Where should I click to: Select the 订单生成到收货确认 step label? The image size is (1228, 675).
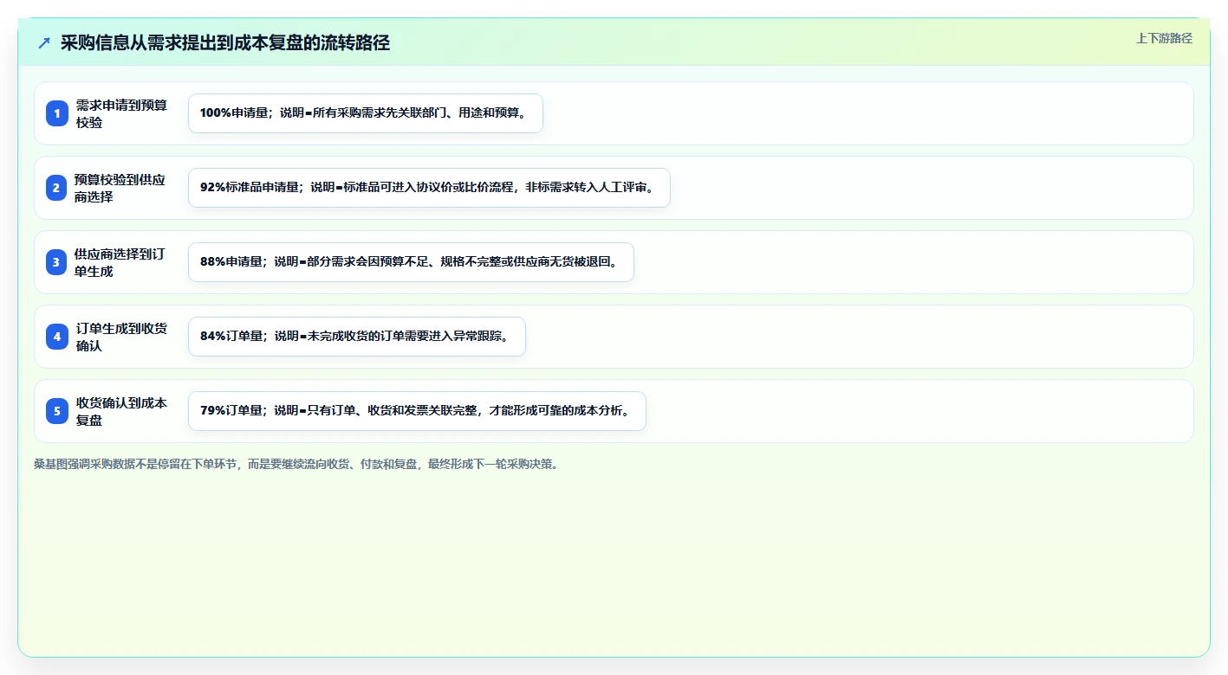click(x=121, y=337)
